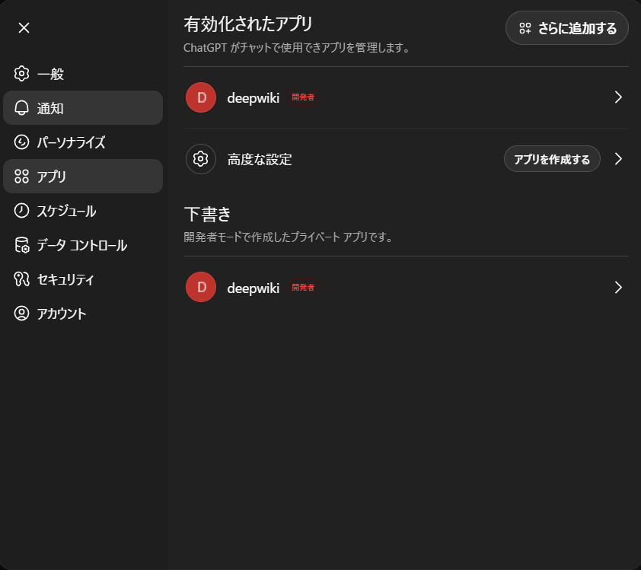Click the General (一般) gear icon

[21, 74]
